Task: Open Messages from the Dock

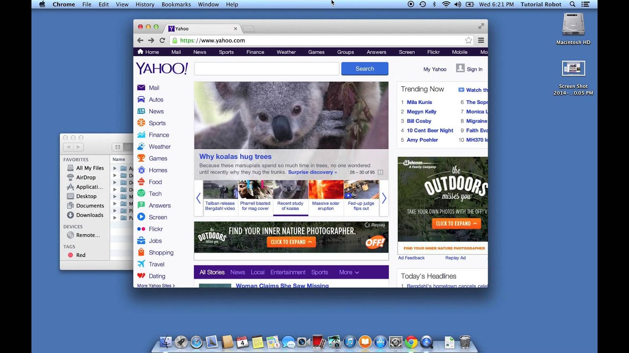Action: point(288,342)
